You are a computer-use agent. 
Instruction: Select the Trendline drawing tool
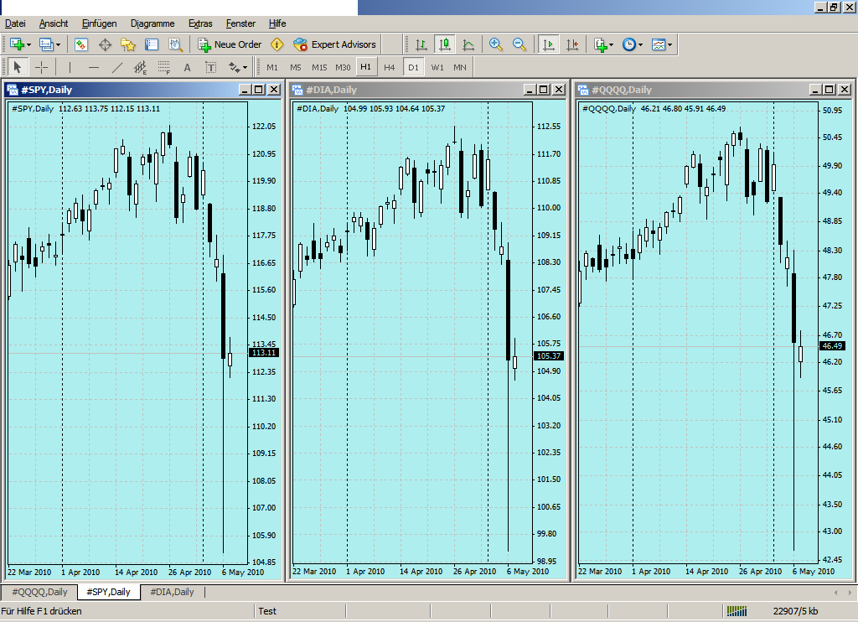click(x=117, y=67)
